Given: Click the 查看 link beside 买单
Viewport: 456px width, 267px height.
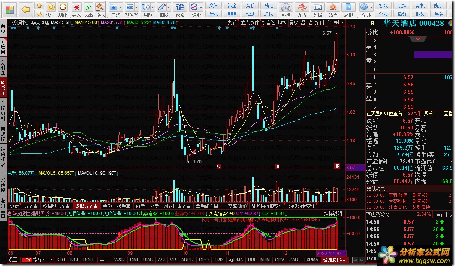Looking at the screenshot, I should [448, 113].
